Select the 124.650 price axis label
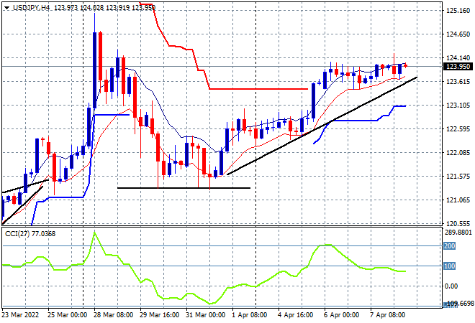This screenshot has height=323, width=475. (458, 34)
